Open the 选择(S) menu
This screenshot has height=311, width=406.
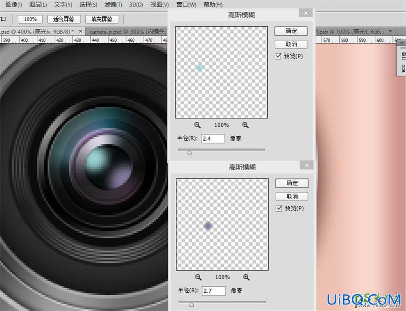[x=88, y=4]
